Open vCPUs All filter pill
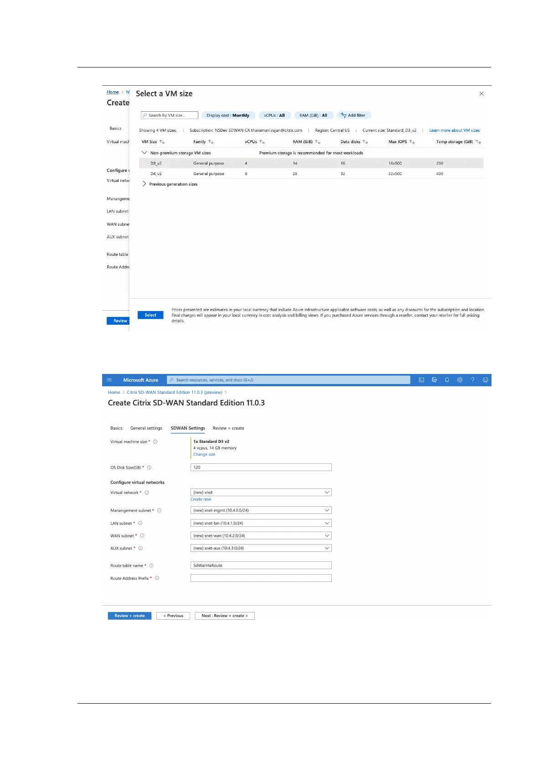Image resolution: width=543 pixels, height=768 pixels. point(274,115)
